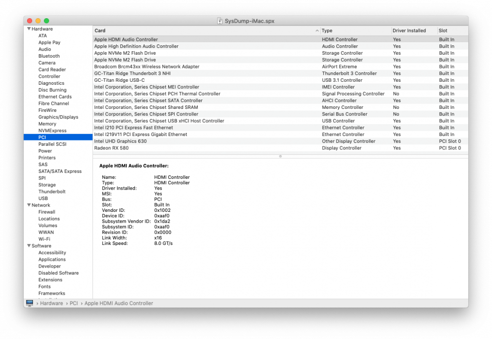Select Thunderbolt in the sidebar
The height and width of the screenshot is (339, 492).
click(x=52, y=191)
